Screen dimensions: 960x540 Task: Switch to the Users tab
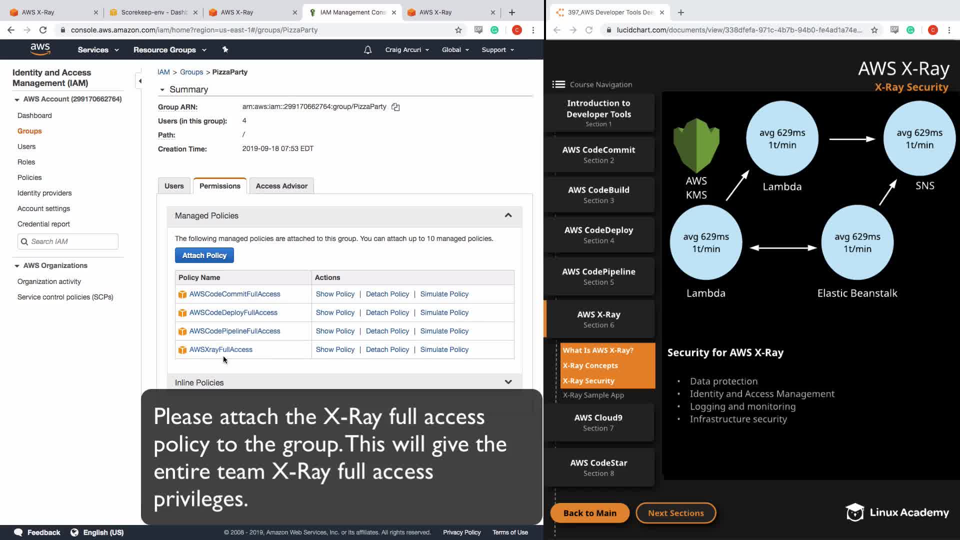pyautogui.click(x=174, y=186)
